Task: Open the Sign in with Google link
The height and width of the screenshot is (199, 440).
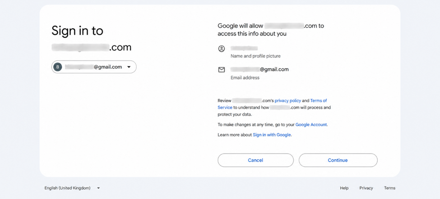Action: pos(272,135)
